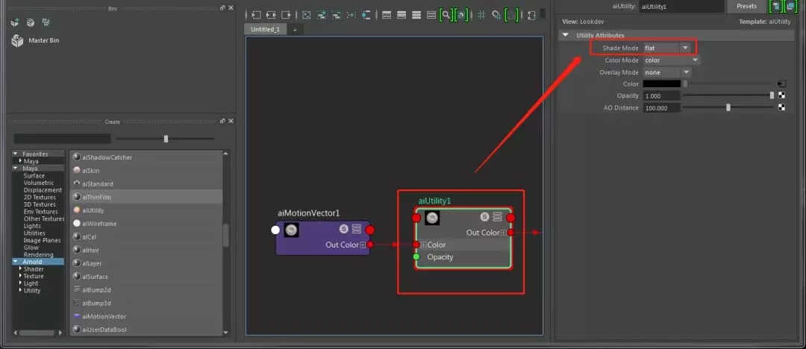Select unsorted content icon in Bins panel
The image size is (806, 349).
click(x=46, y=22)
